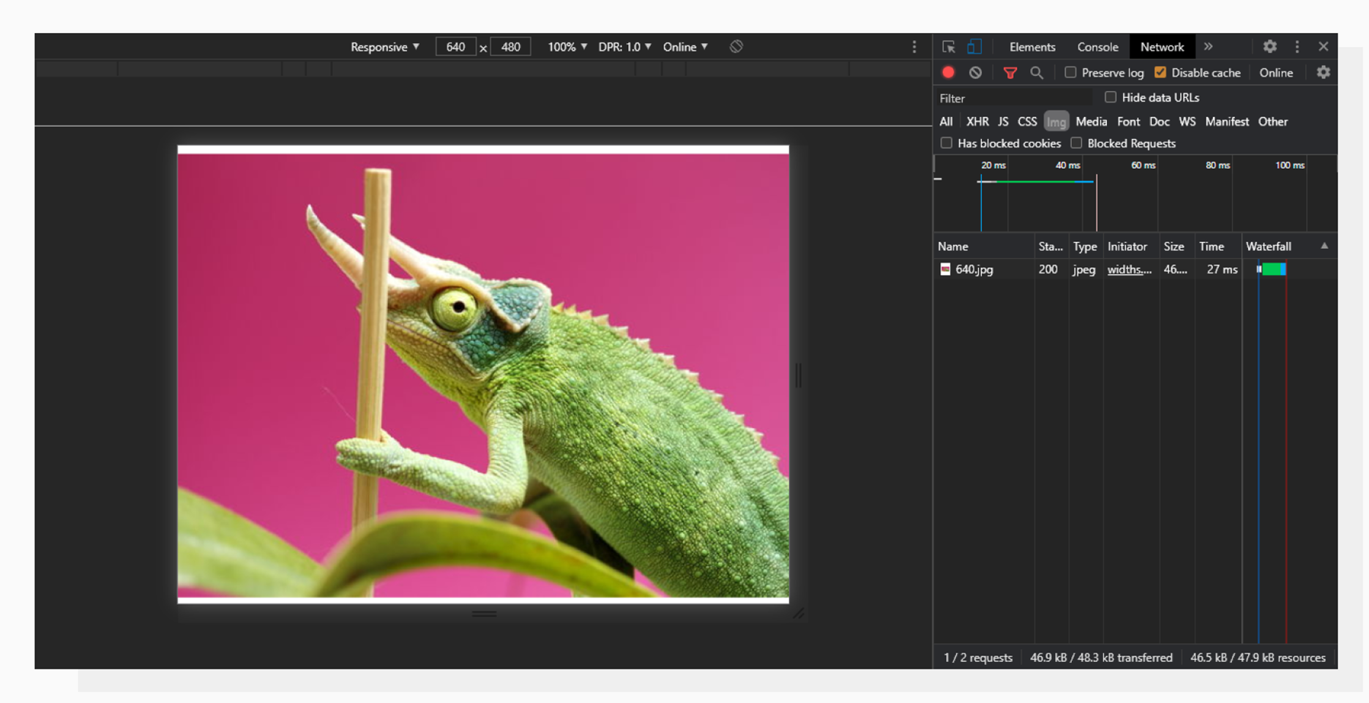Disable the Disable cache checkbox

click(1160, 72)
